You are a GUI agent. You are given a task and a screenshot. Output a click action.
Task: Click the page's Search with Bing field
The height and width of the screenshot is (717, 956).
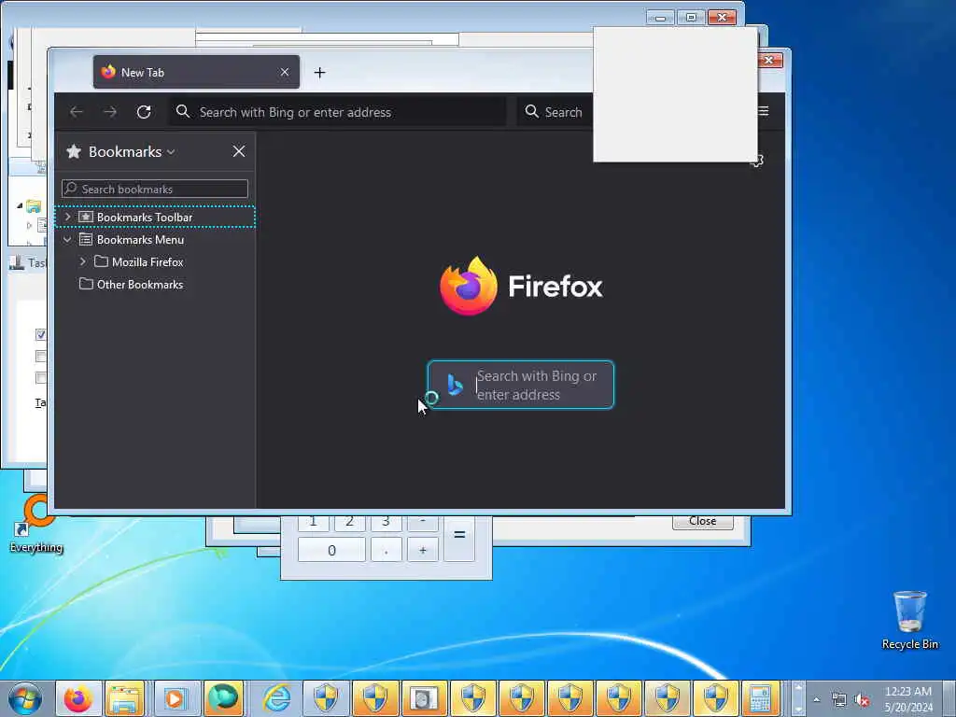pos(521,385)
